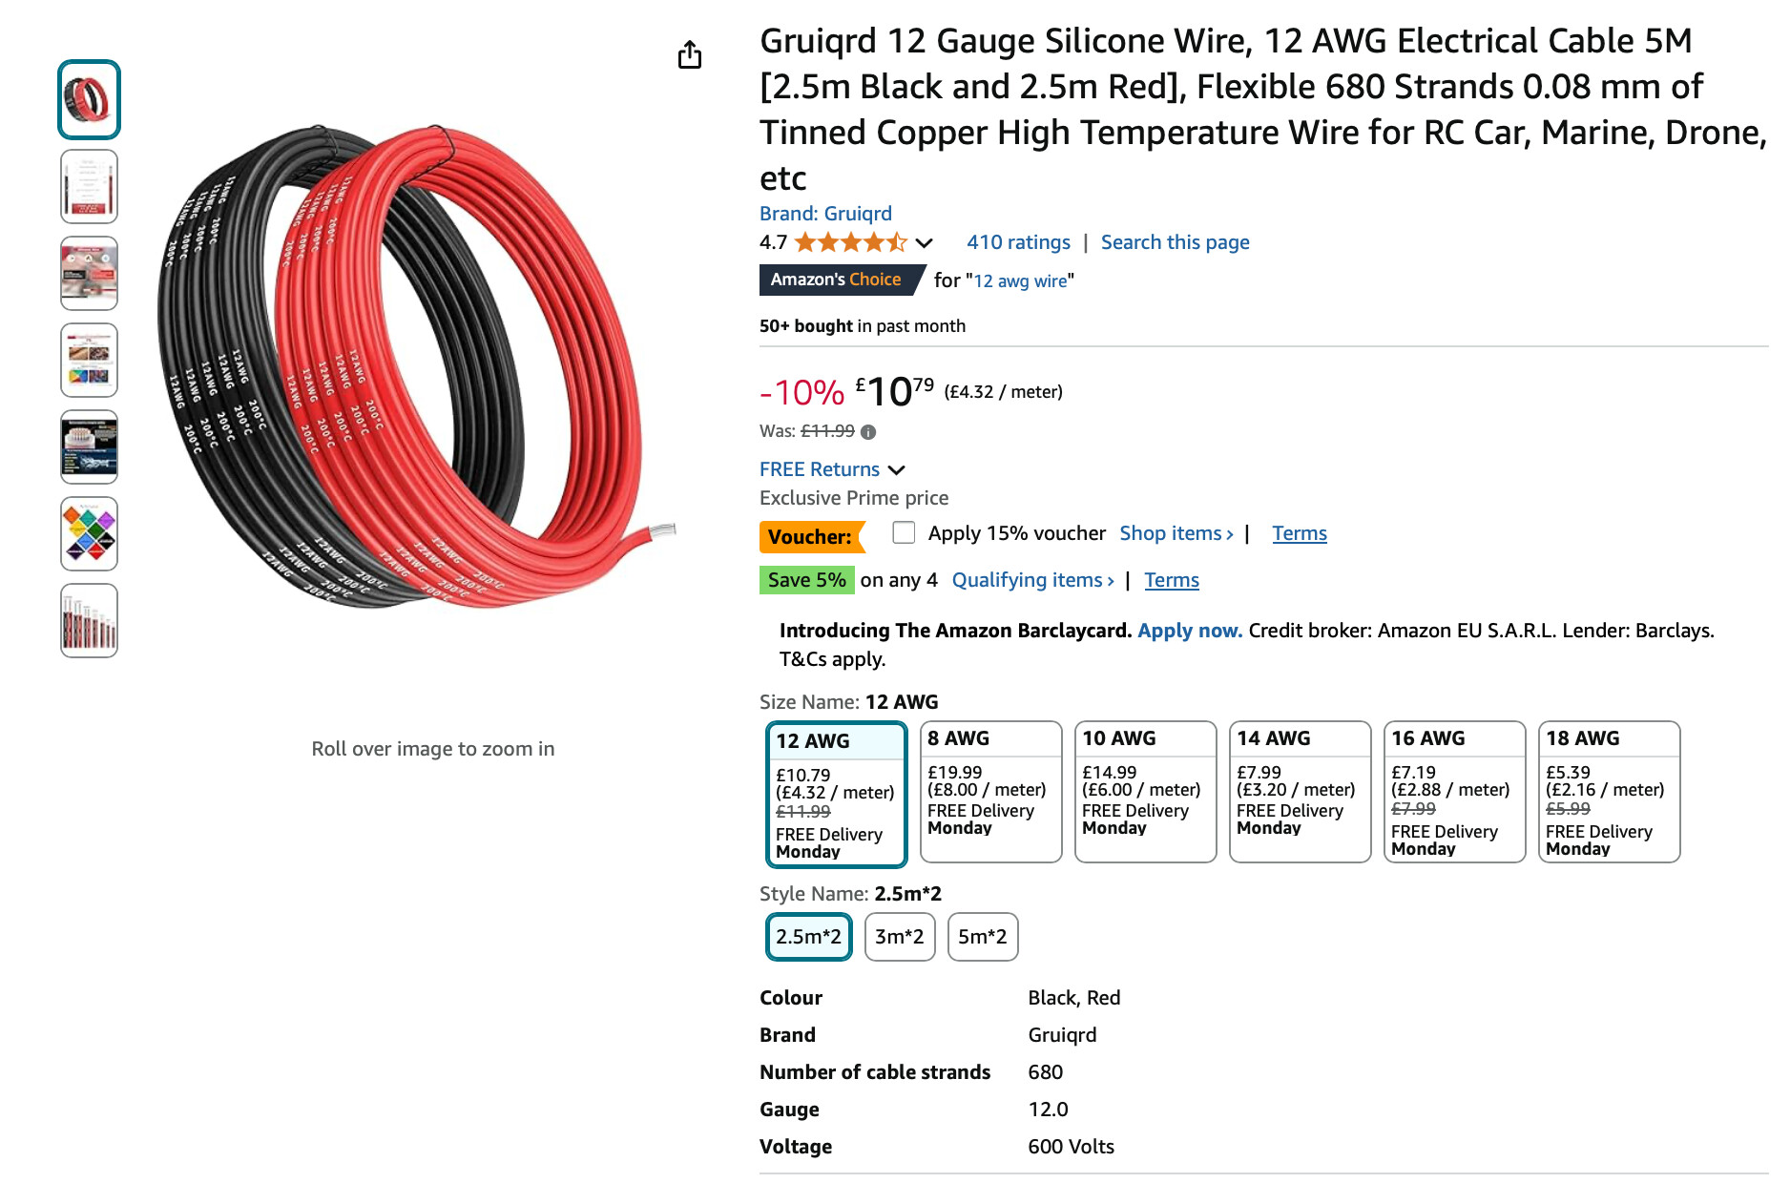Click the info icon beside Was price

click(x=868, y=432)
